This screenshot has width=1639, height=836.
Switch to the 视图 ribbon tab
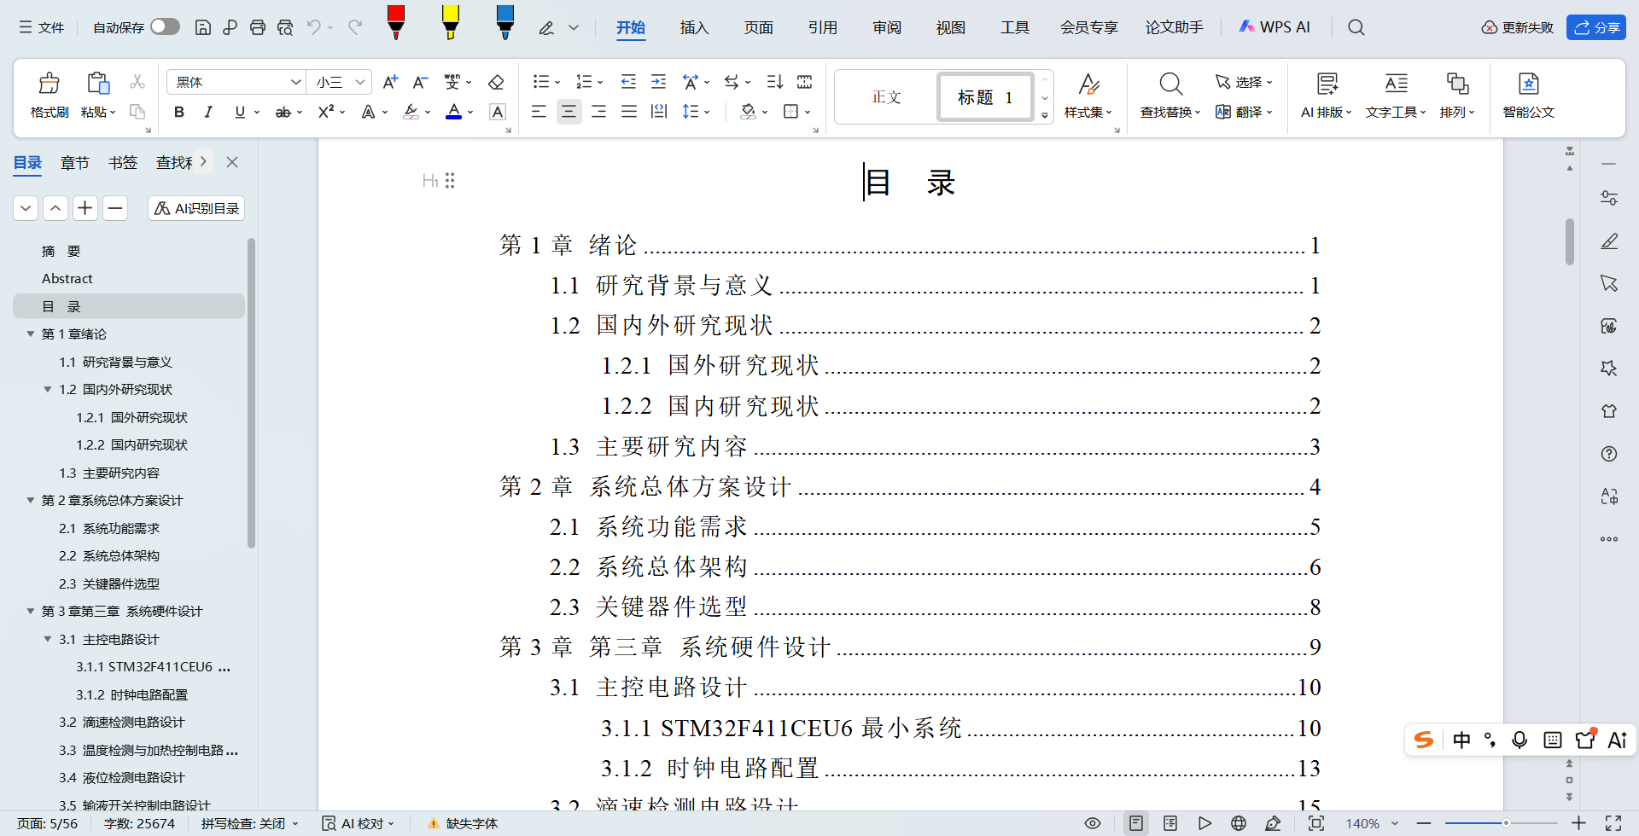click(x=950, y=27)
